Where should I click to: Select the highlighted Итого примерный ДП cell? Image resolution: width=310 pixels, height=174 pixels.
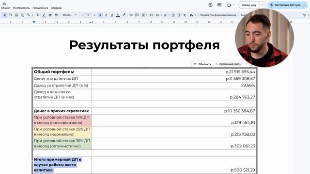pos(62,165)
